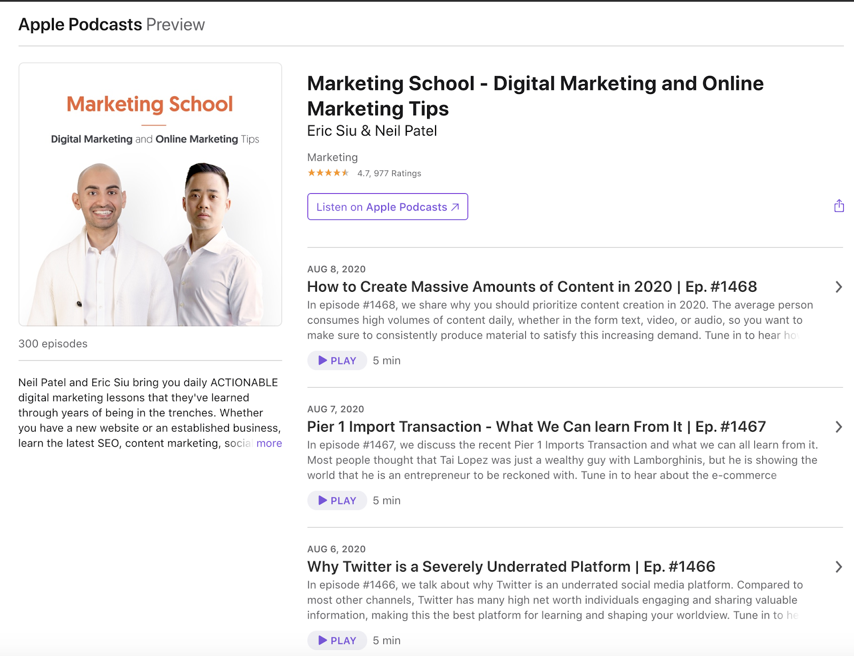
Task: Expand the Ep. #1467 episode chevron
Action: click(839, 427)
